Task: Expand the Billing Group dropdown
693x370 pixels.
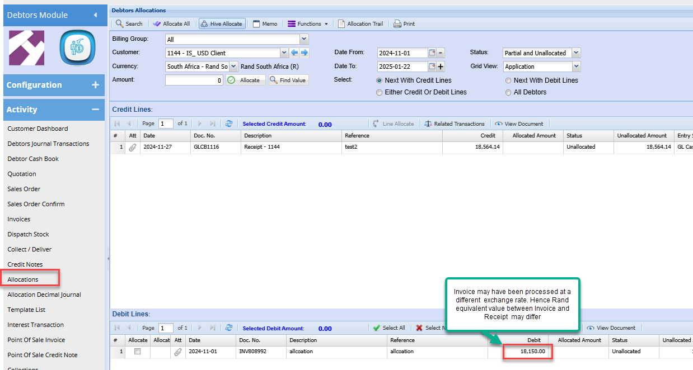Action: coord(304,40)
